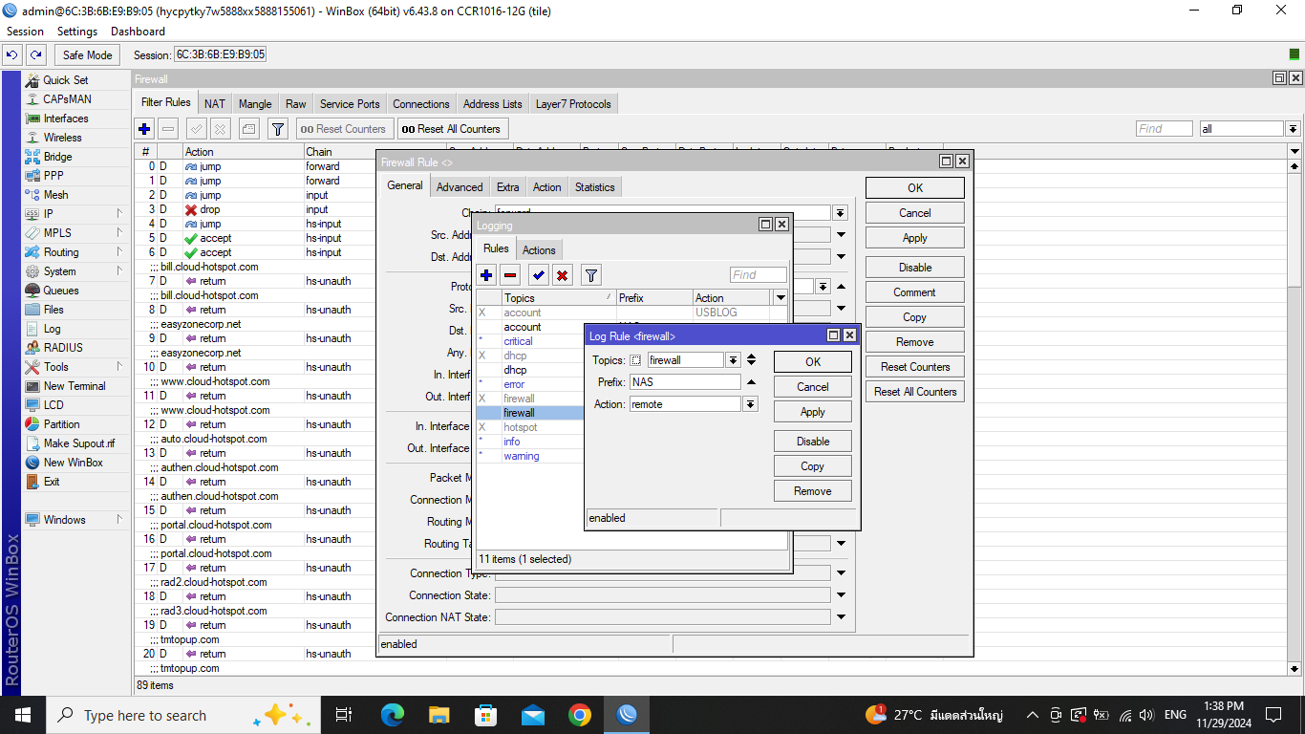This screenshot has width=1305, height=734.
Task: Switch to the Address Lists tab
Action: coord(492,104)
